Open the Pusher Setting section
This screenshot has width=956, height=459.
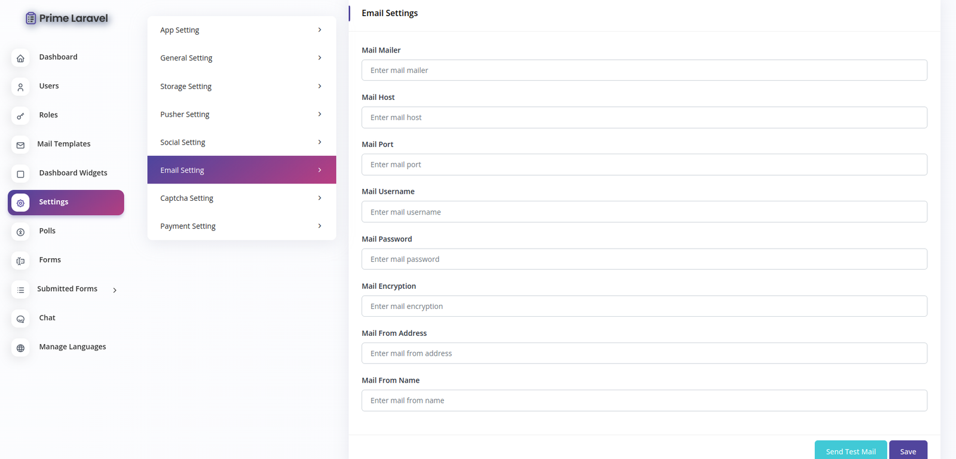185,114
